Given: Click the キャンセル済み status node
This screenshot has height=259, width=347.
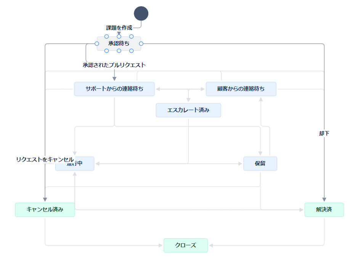Looking at the screenshot, I should click(45, 210).
